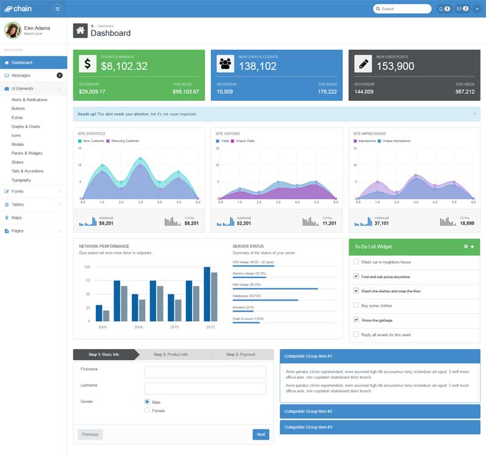
Task: Open Messages in the sidebar navigation
Action: click(21, 75)
